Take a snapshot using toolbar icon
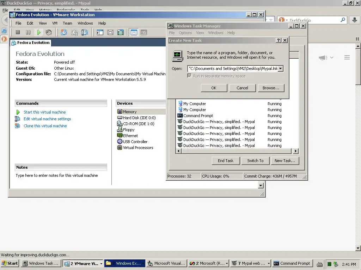Screen dimensions: 361x270 tap(64, 32)
